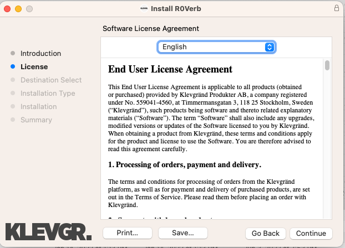
Task: Select the Introduction step in sidebar
Action: (x=40, y=53)
